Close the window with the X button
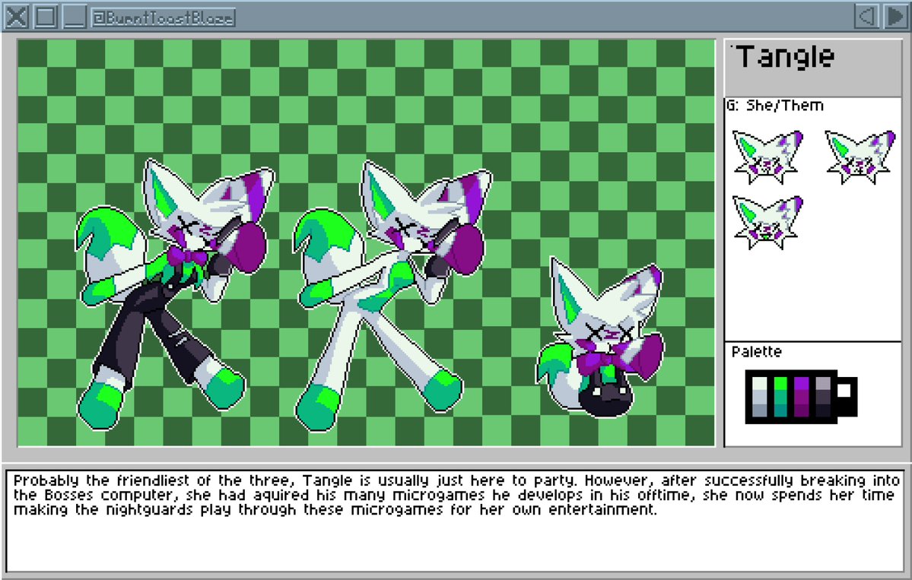The image size is (912, 580). (16, 16)
